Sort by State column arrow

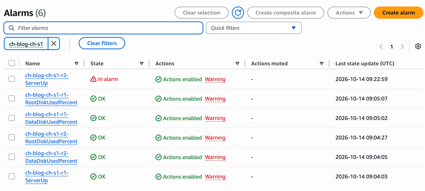(142, 63)
